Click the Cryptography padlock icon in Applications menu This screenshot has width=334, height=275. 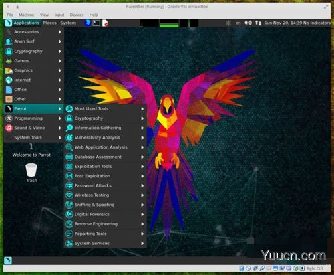click(9, 51)
